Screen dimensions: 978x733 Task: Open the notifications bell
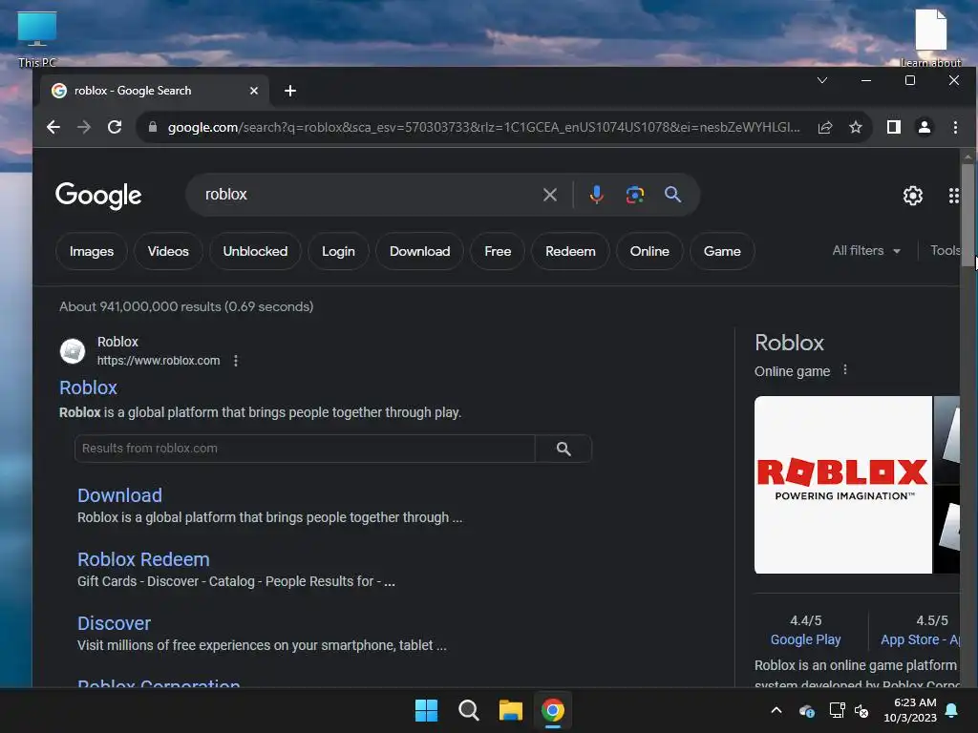(x=952, y=710)
